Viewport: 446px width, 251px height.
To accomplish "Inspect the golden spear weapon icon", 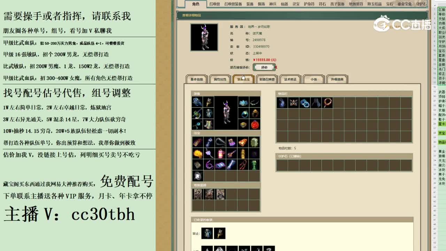I will tap(208, 102).
